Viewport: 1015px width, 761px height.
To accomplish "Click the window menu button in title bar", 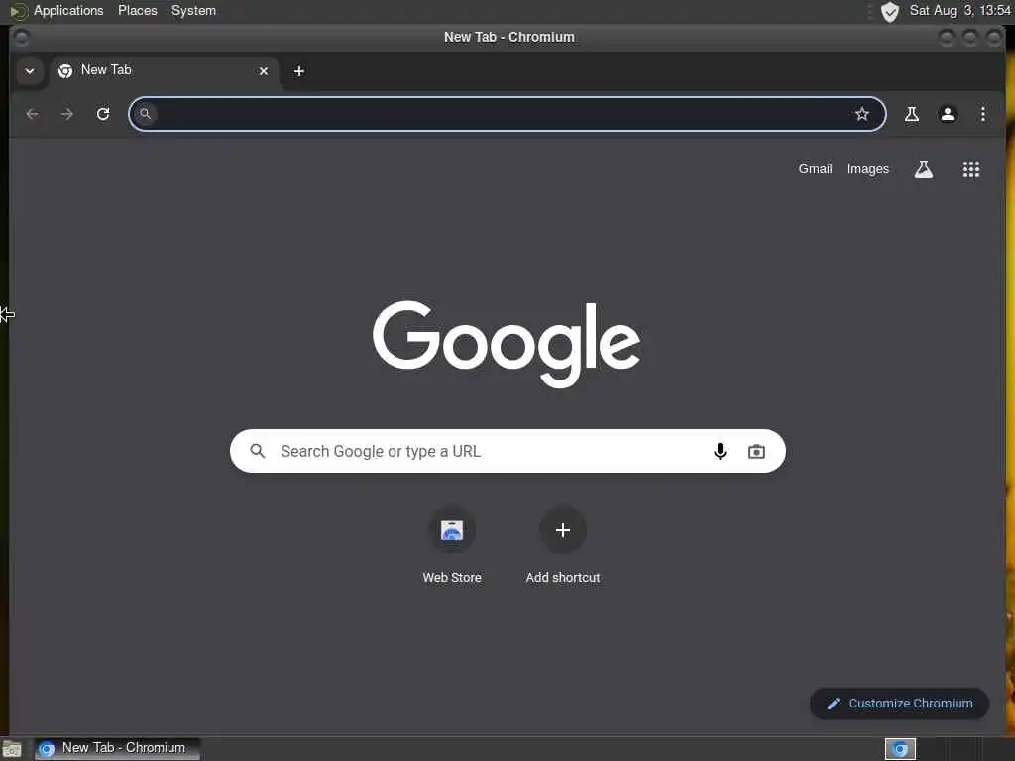I will (x=22, y=38).
